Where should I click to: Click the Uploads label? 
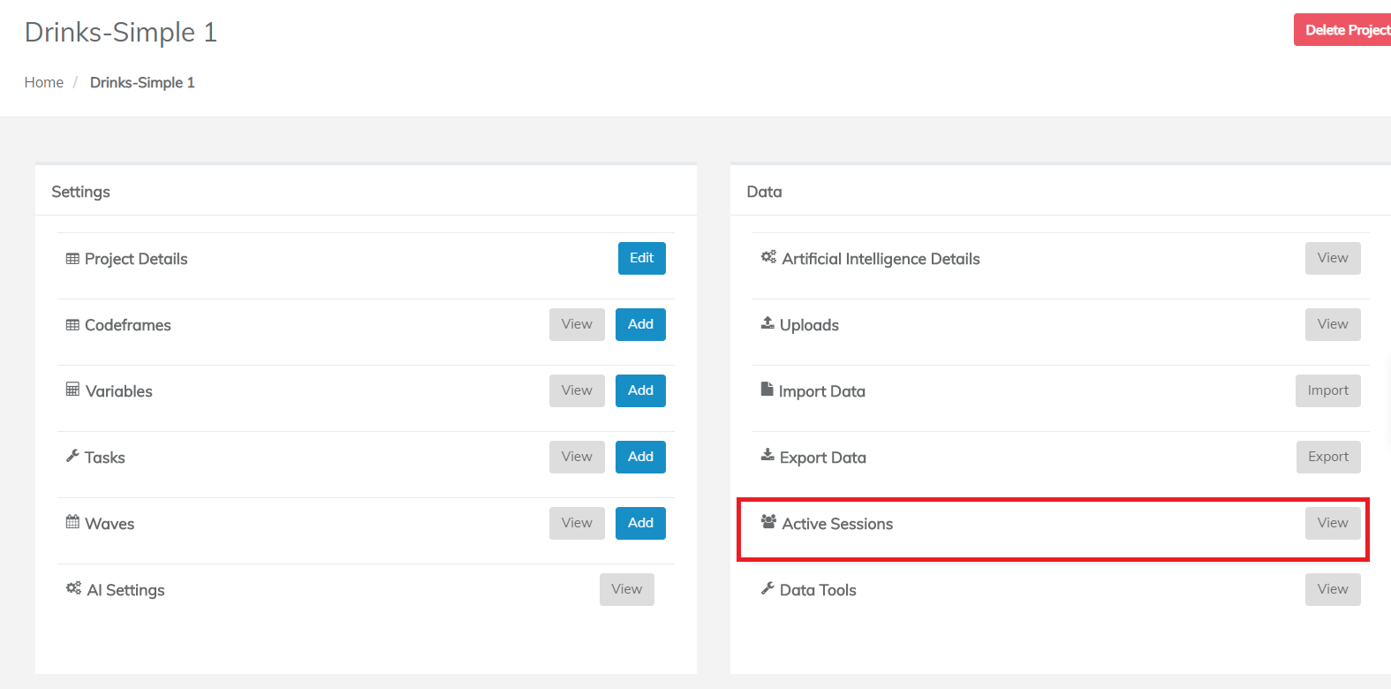pos(809,325)
